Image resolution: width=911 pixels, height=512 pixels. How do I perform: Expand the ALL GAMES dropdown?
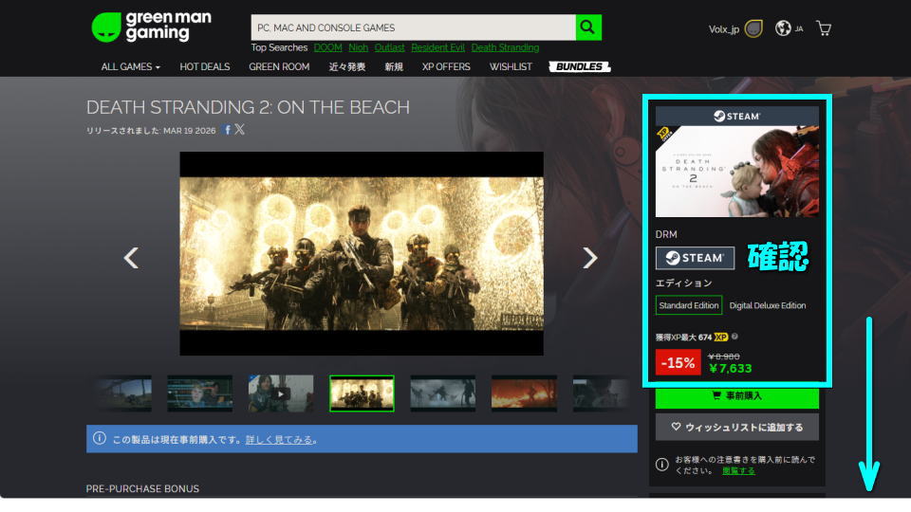[x=131, y=66]
